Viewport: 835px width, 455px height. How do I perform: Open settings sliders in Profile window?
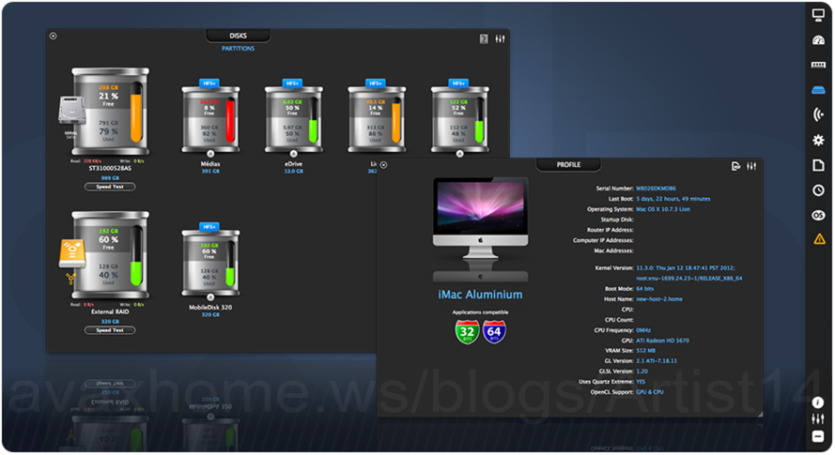[751, 167]
